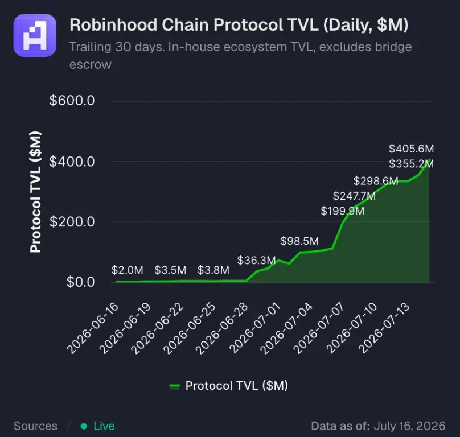Select the $247.7M data point label

pyautogui.click(x=354, y=196)
